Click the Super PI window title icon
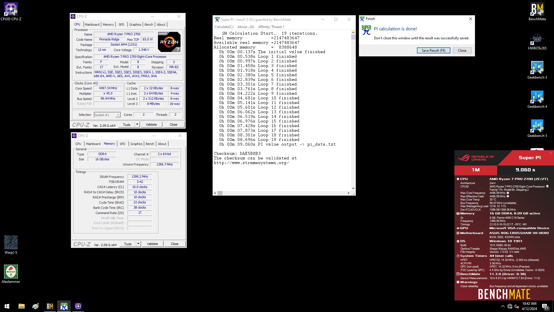 point(217,19)
